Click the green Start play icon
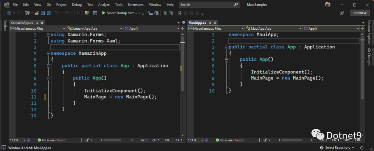Viewport: 374px width, 151px height. (104, 13)
